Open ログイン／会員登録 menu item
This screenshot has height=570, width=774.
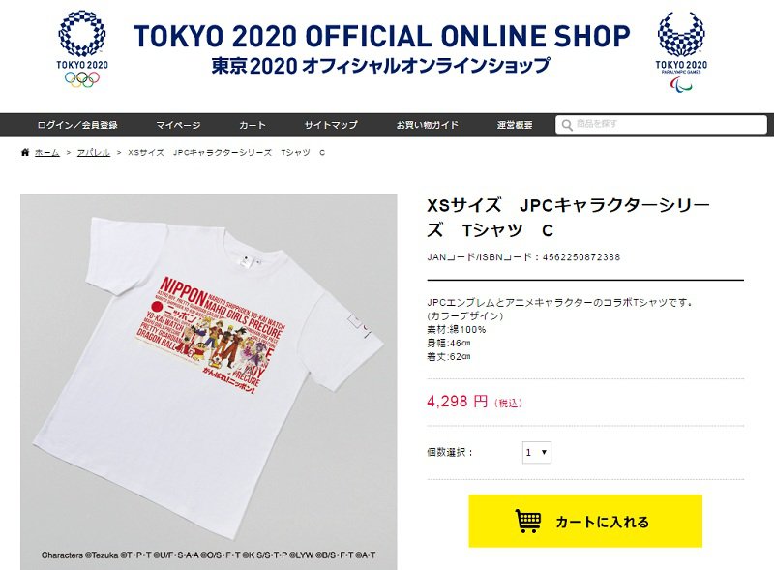[x=77, y=125]
